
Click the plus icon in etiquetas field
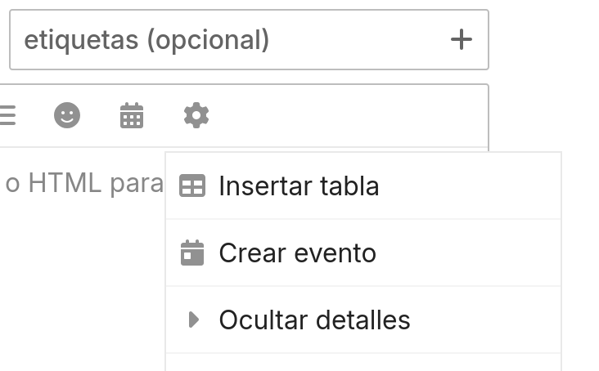(461, 39)
